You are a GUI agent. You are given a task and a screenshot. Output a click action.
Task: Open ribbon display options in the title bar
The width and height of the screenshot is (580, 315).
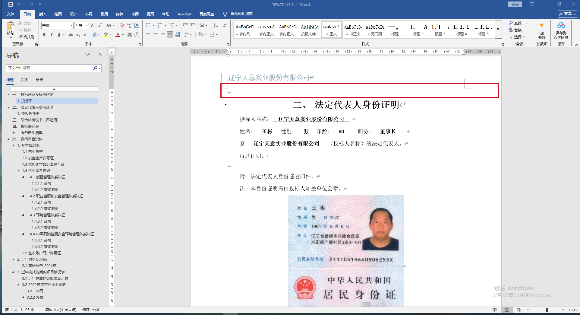(x=532, y=4)
